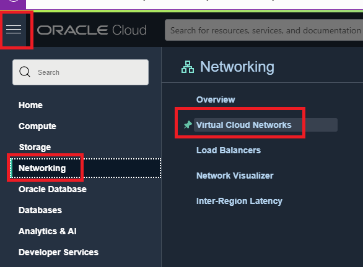Open Inter-Region Latency page
The height and width of the screenshot is (267, 363).
[239, 201]
